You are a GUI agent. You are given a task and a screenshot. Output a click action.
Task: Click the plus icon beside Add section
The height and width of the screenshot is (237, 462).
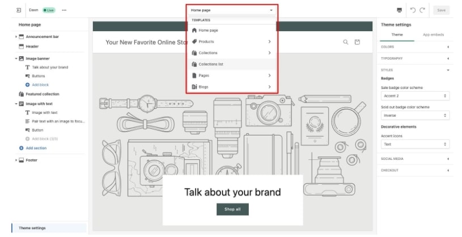tap(22, 148)
